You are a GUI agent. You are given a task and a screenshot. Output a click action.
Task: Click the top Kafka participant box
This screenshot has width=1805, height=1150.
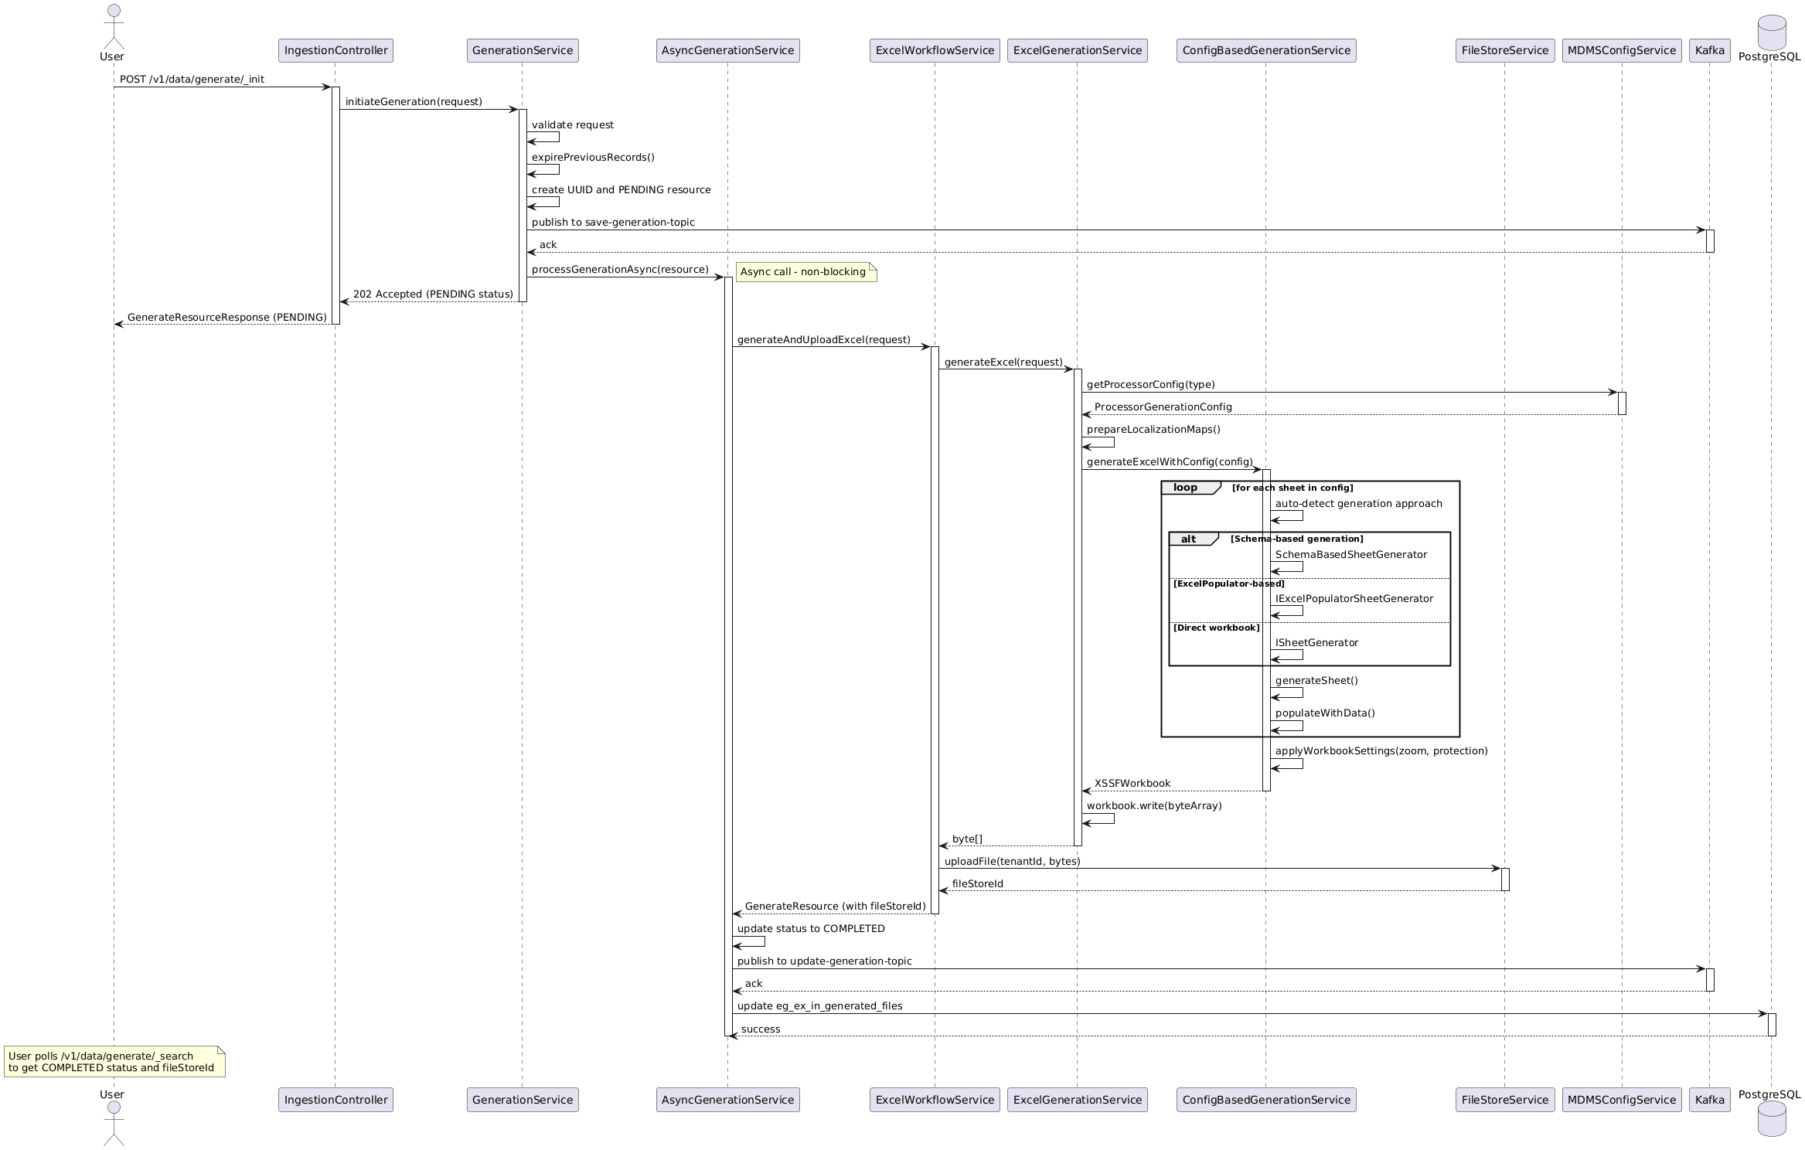[x=1709, y=50]
